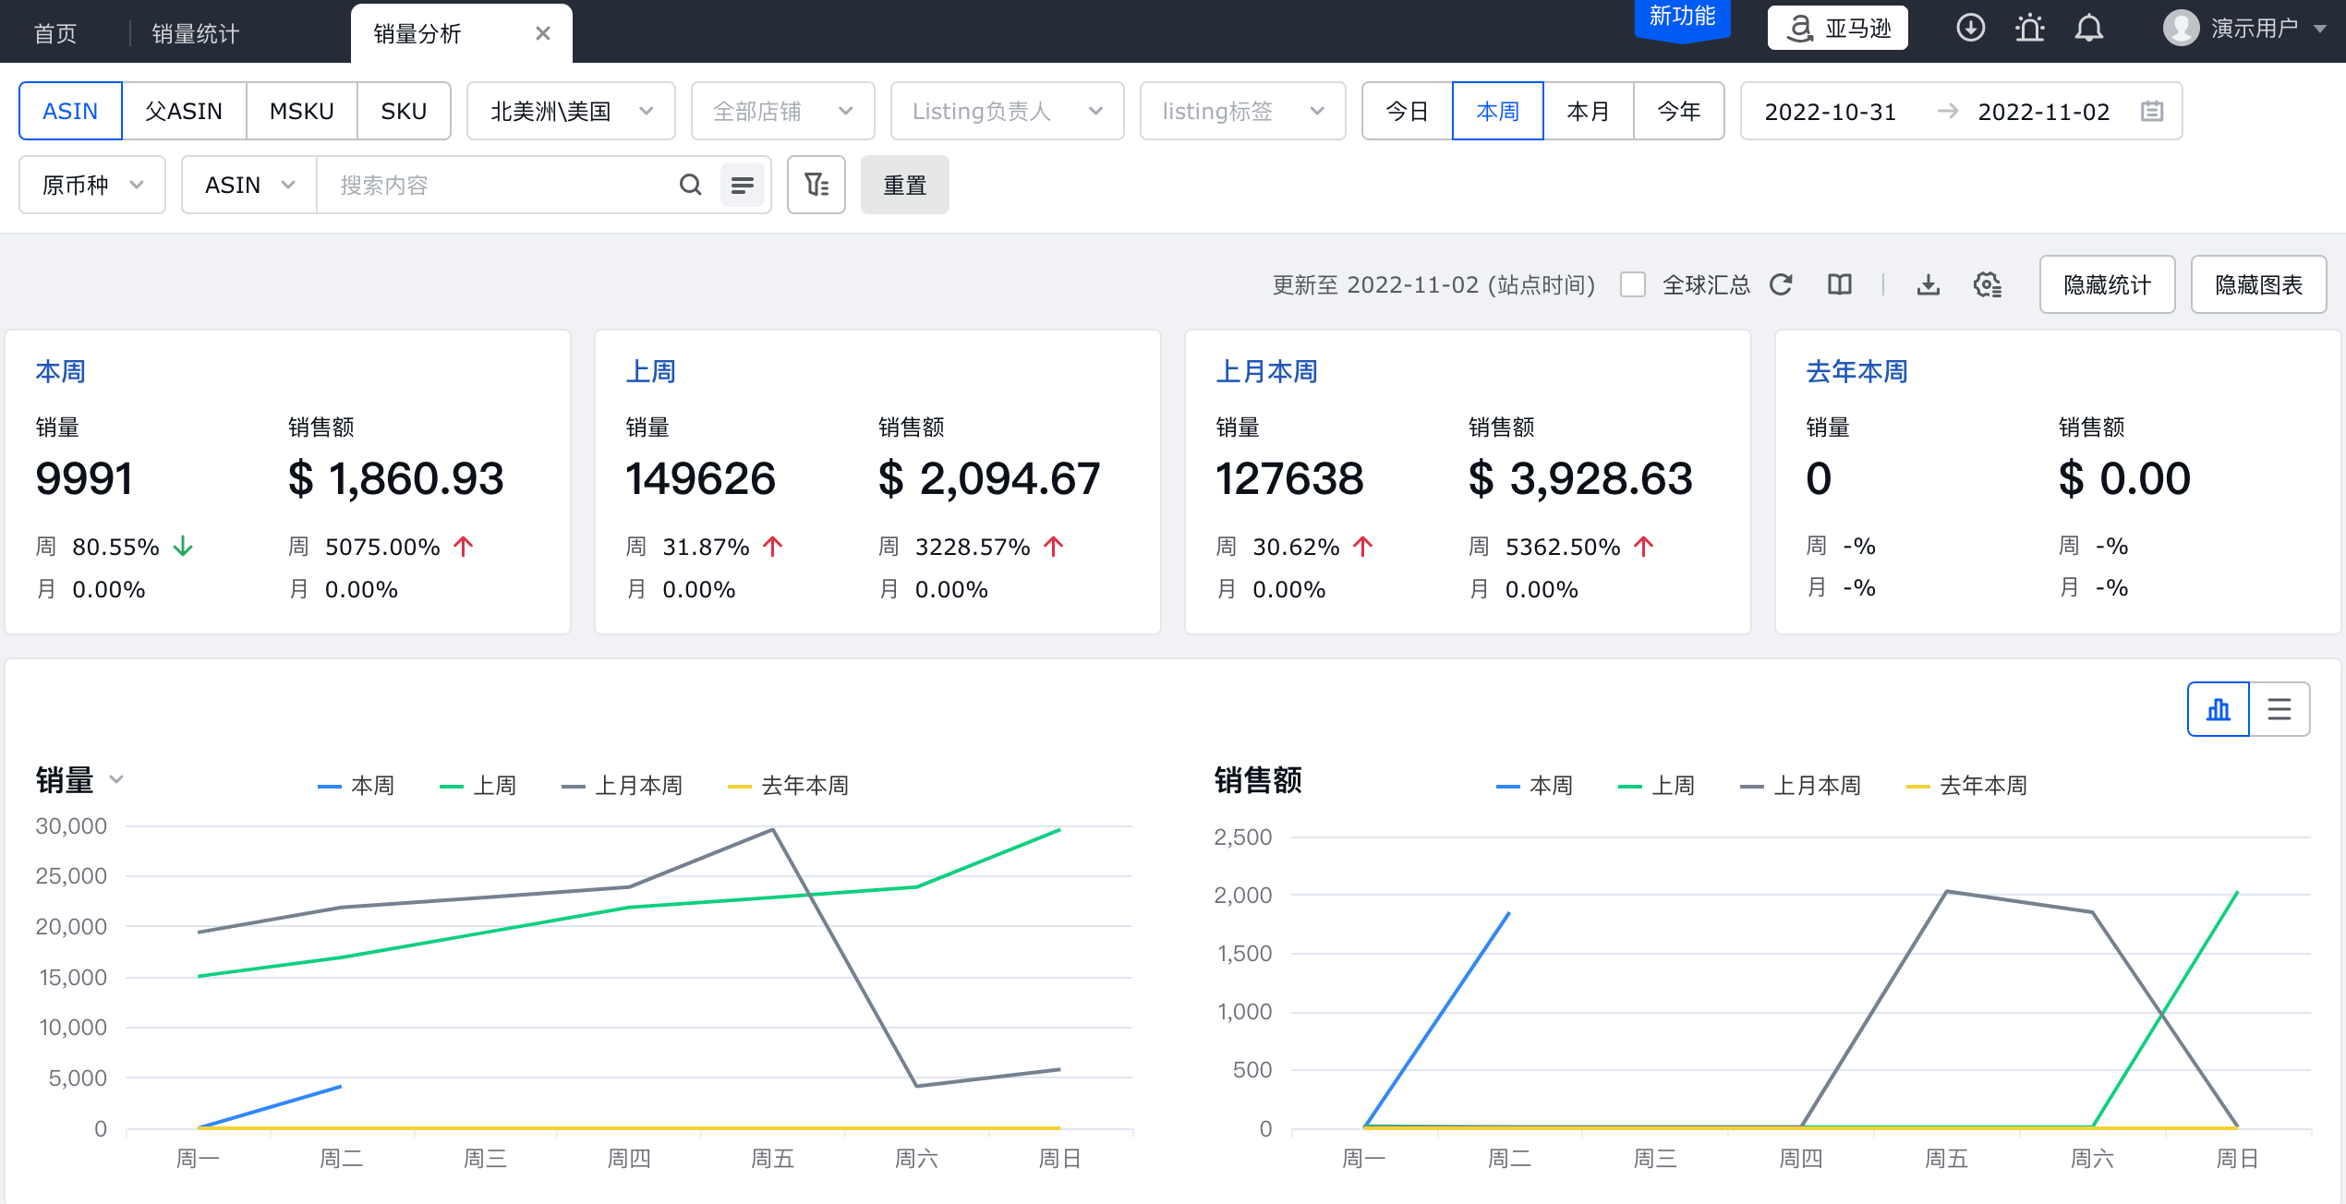This screenshot has height=1204, width=2346.
Task: Open the 北美洲\美国 site dropdown
Action: tap(571, 111)
